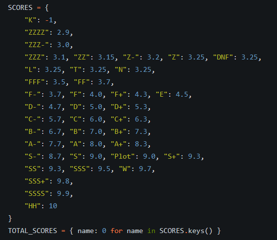The height and width of the screenshot is (240, 277).
Task: Click the "W" key with value 9.7
Action: click(125, 169)
